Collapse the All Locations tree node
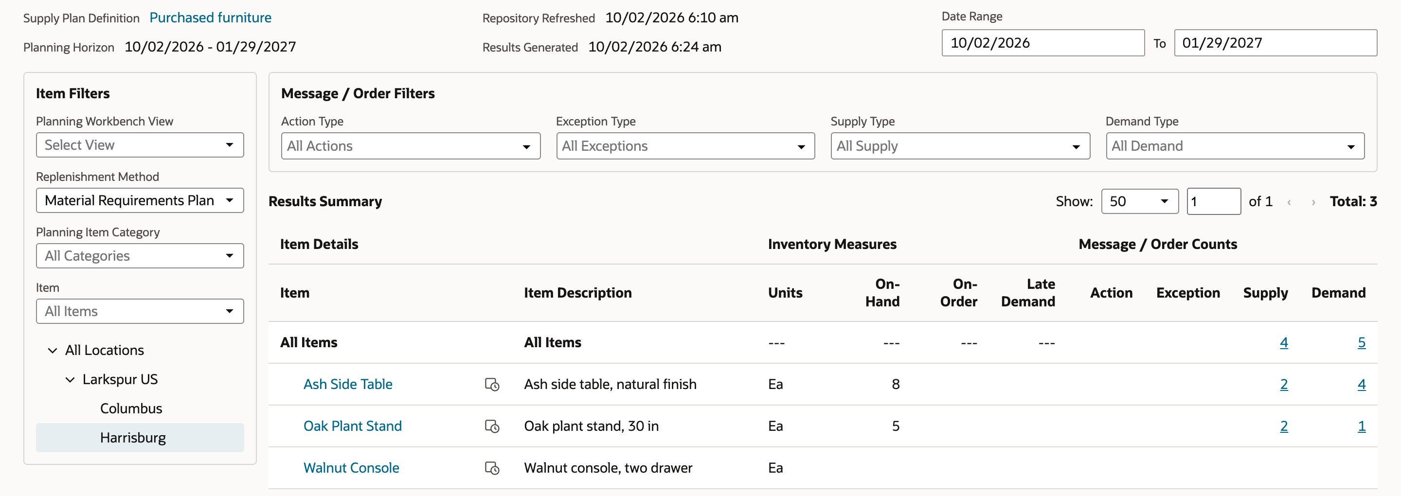 pyautogui.click(x=53, y=351)
